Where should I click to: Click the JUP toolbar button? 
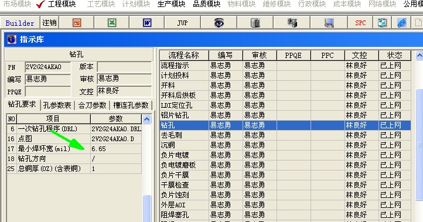pos(182,23)
